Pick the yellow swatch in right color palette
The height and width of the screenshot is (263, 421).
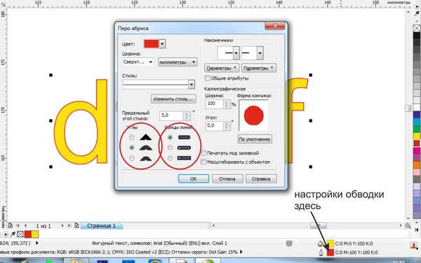pos(417,136)
